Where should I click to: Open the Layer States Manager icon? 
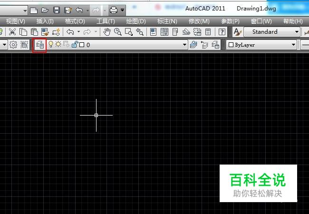click(x=215, y=45)
